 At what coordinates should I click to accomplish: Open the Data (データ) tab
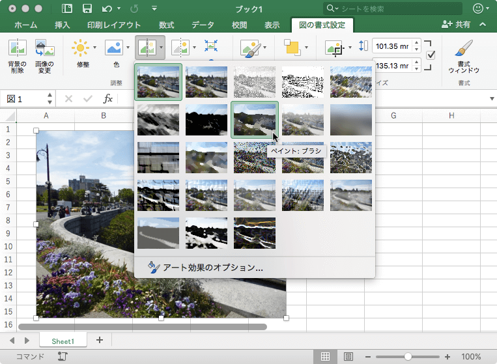(x=203, y=25)
